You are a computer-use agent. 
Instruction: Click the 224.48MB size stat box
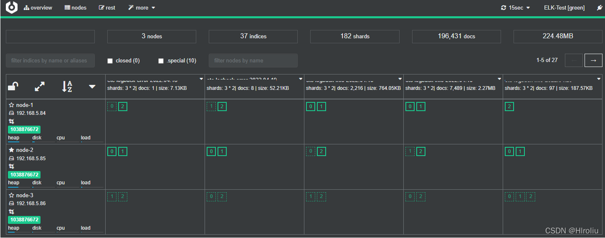click(x=558, y=36)
